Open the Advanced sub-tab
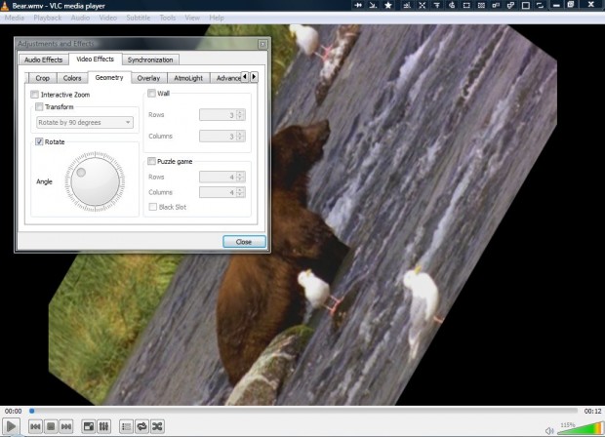The image size is (605, 437). (x=226, y=78)
